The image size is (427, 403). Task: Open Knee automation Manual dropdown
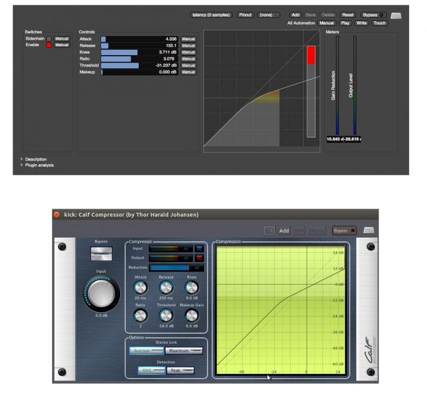(x=188, y=52)
